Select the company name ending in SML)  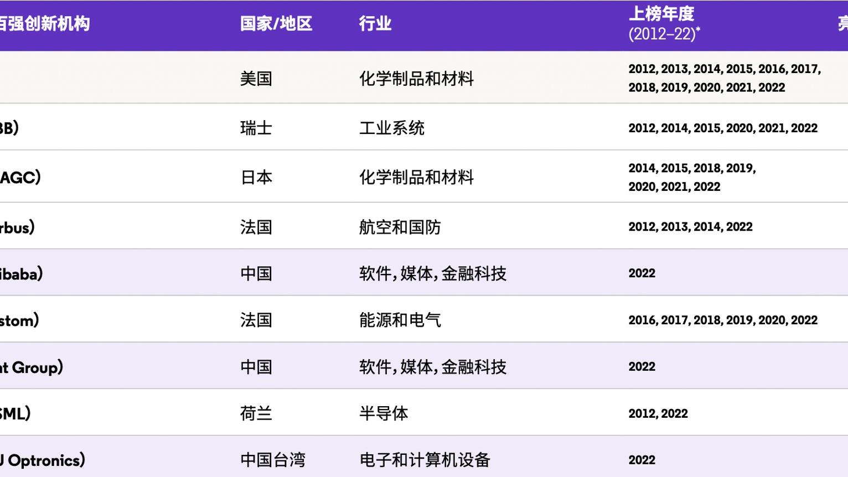(14, 413)
